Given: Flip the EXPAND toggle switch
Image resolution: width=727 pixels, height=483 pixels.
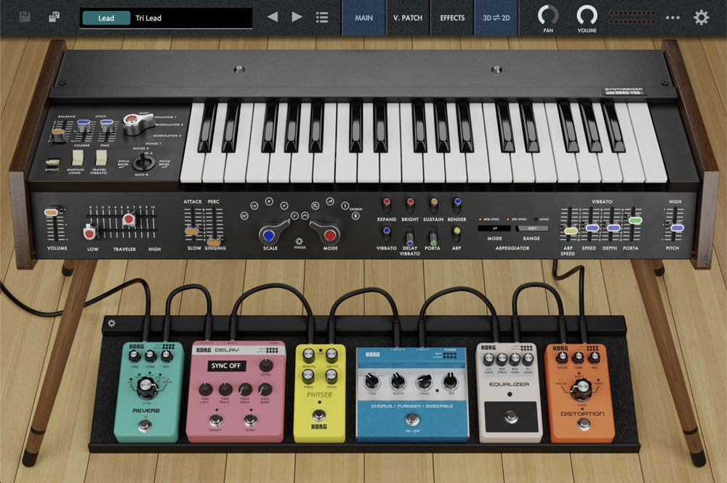Looking at the screenshot, I should coord(386,204).
